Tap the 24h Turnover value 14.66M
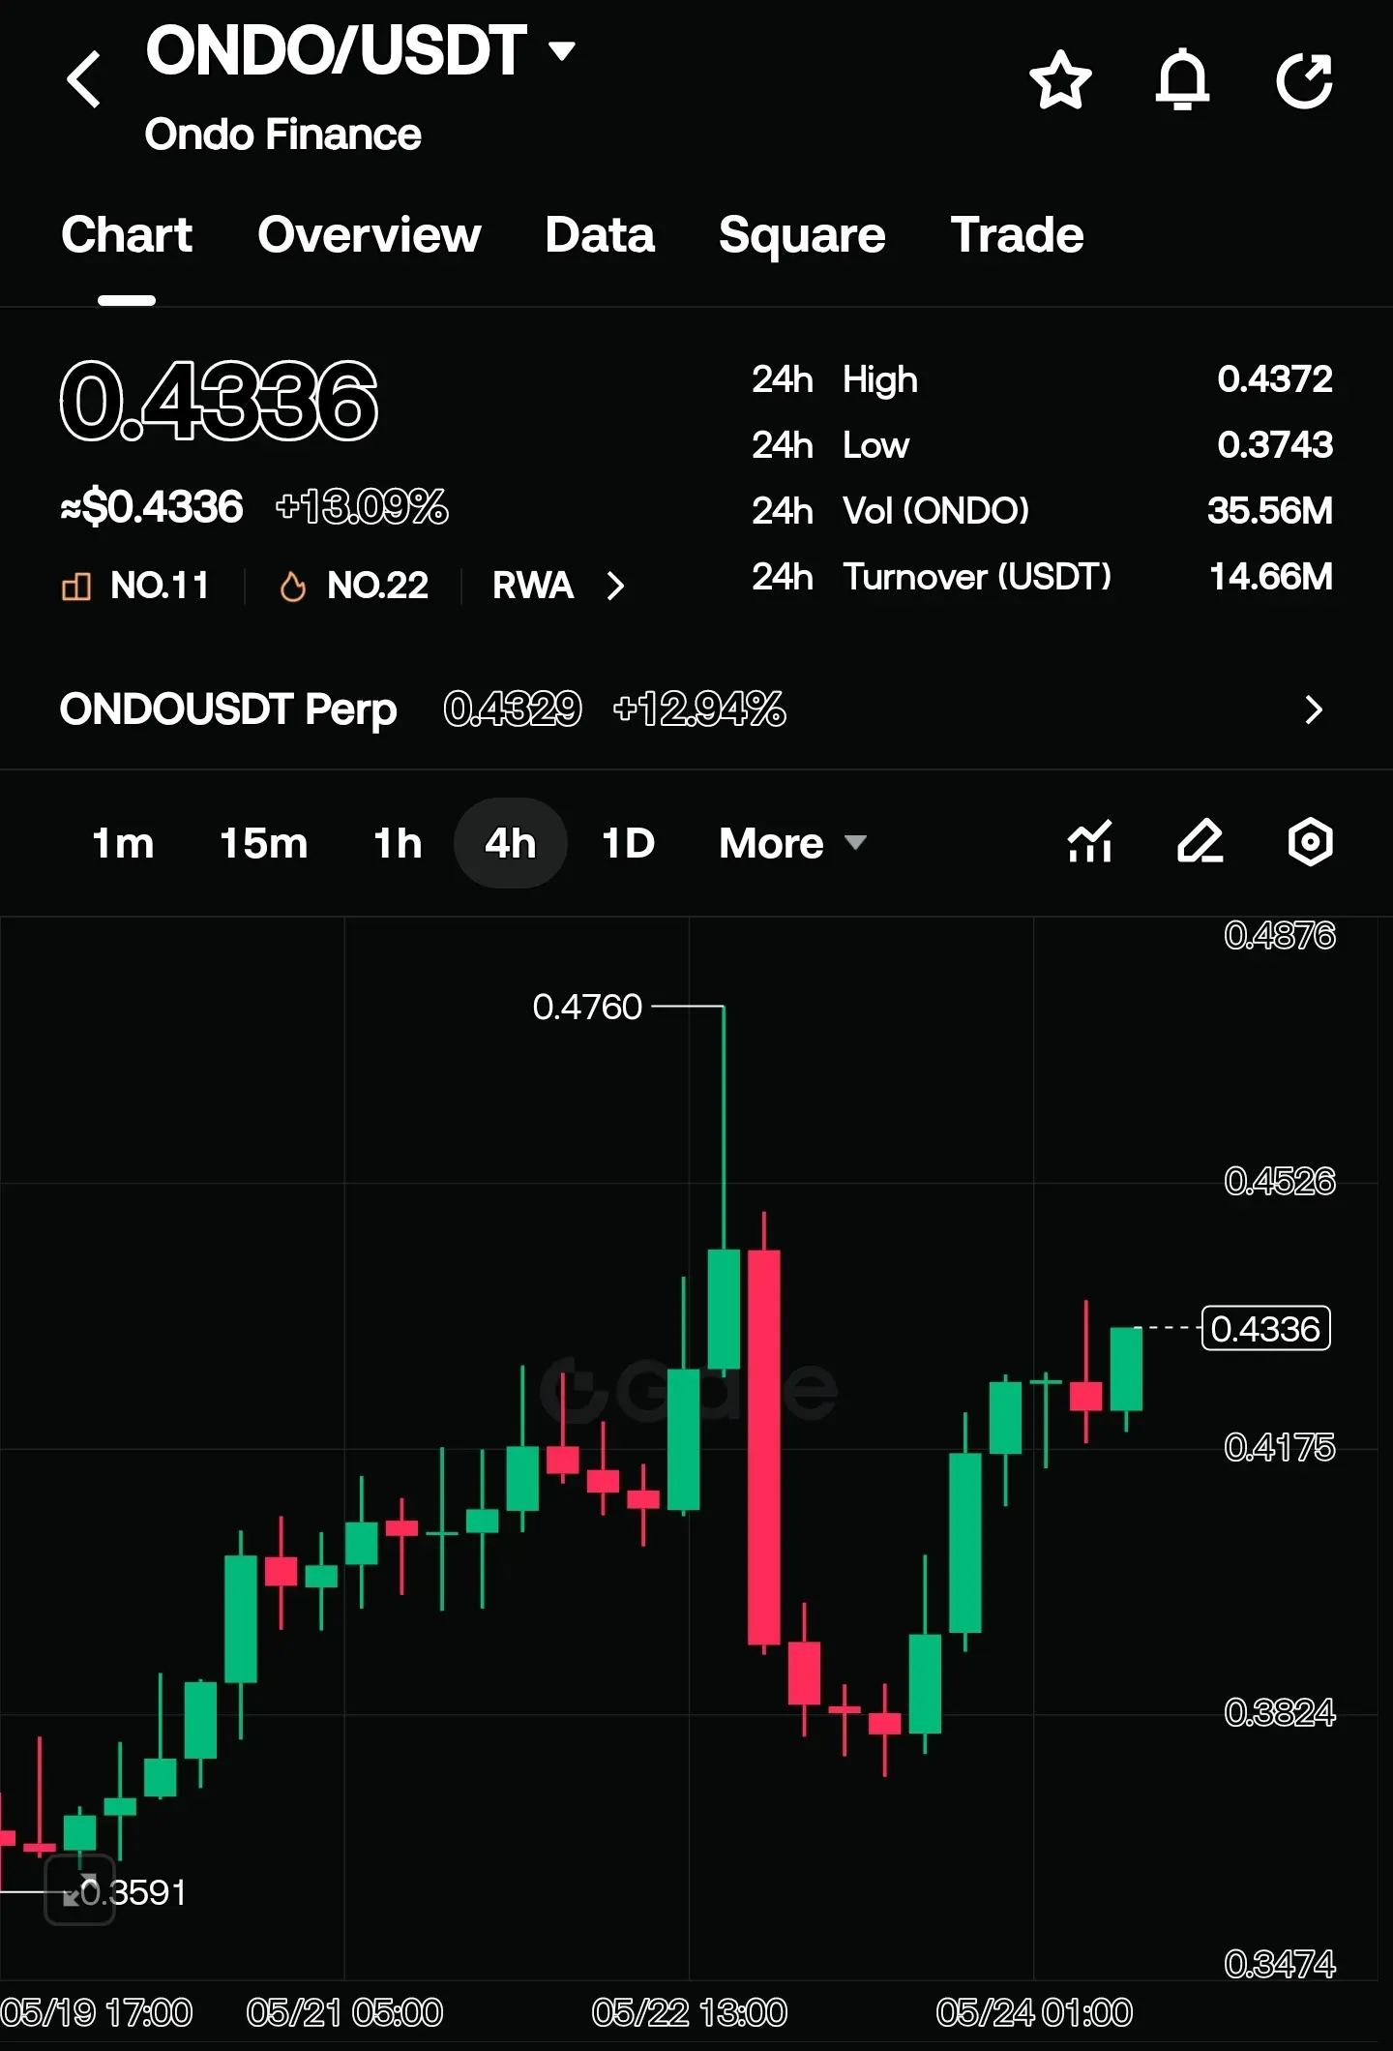 tap(1271, 577)
